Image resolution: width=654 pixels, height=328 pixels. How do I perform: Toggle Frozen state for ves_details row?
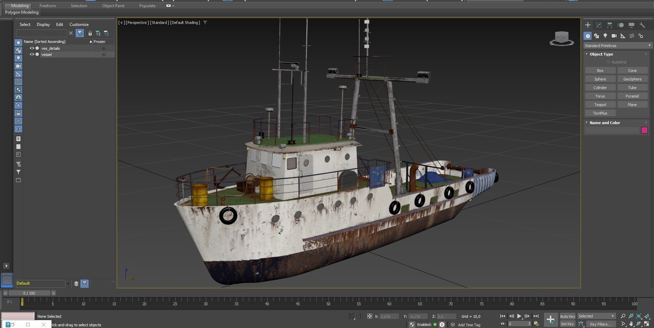pyautogui.click(x=104, y=48)
